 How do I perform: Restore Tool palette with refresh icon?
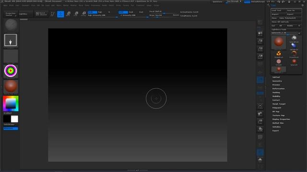(303, 5)
